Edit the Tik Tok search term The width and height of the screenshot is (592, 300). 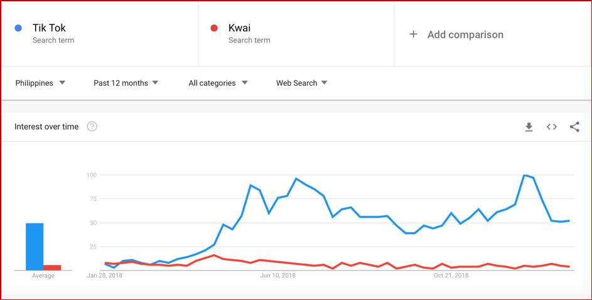tap(49, 28)
